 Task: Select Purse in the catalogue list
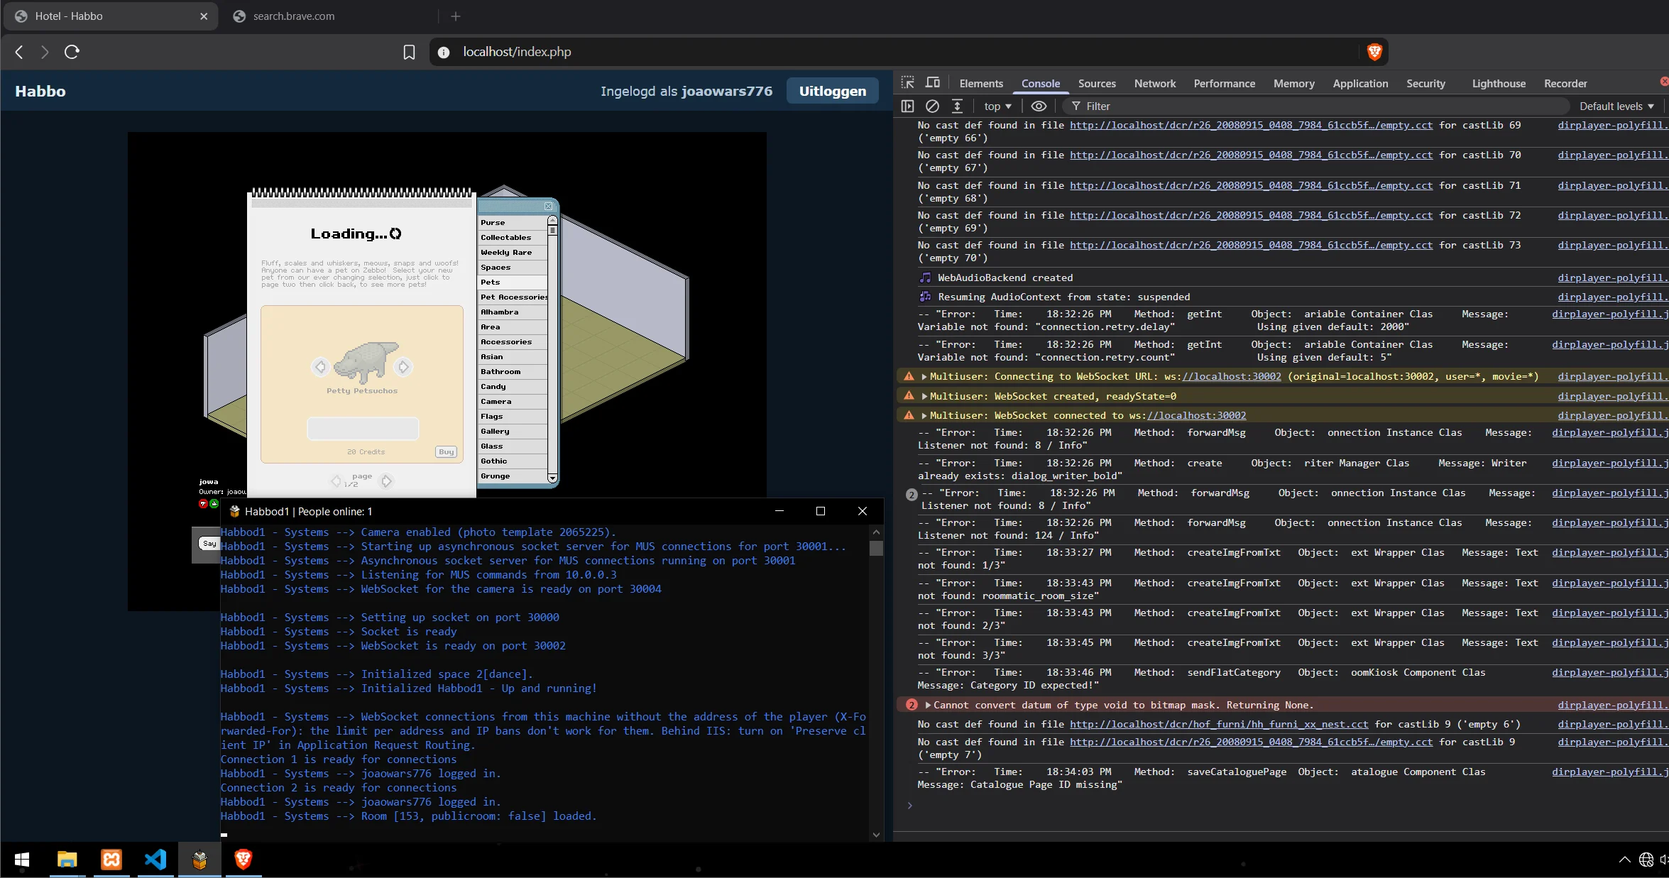point(513,222)
